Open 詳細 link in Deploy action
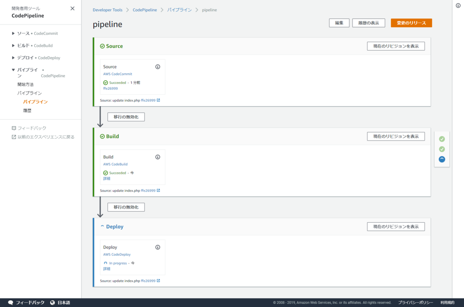Screen dimensions: 464x307 106,269
